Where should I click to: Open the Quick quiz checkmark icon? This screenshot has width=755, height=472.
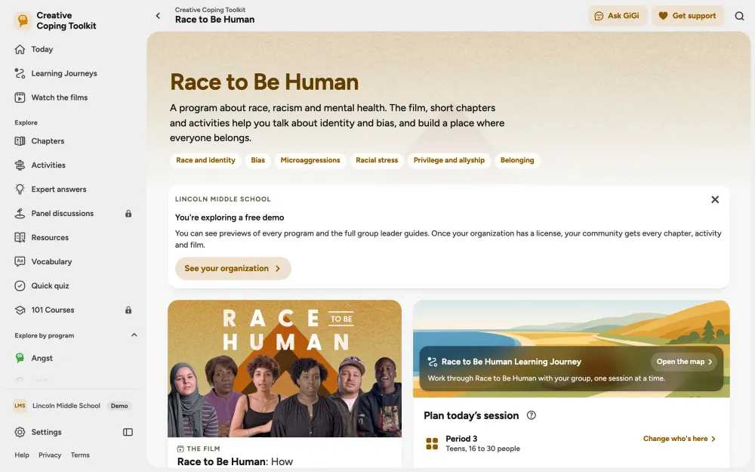coord(20,285)
